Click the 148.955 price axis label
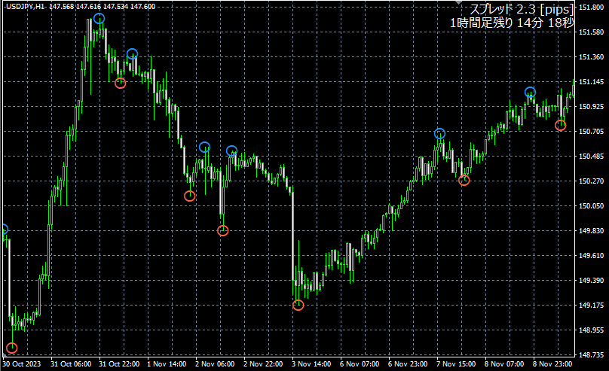Viewport: 609px width, 371px height. (591, 330)
